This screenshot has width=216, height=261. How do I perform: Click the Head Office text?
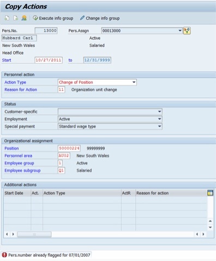(13, 53)
